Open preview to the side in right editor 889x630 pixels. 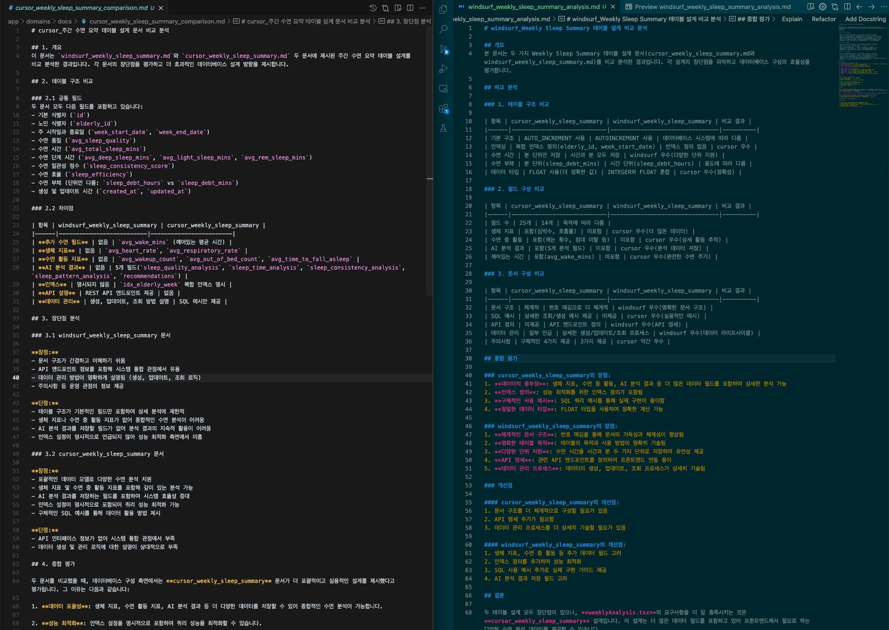point(810,7)
